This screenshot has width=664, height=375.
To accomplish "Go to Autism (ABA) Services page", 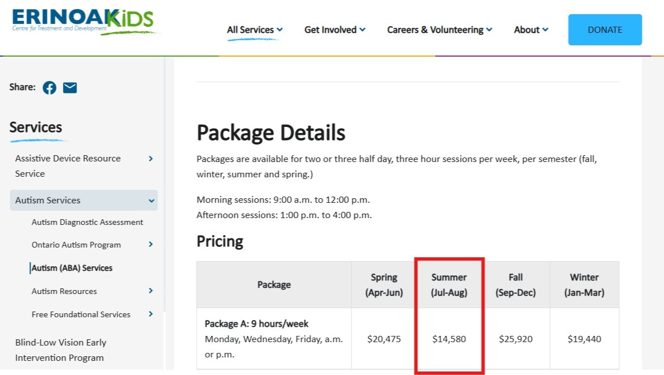I will (72, 268).
